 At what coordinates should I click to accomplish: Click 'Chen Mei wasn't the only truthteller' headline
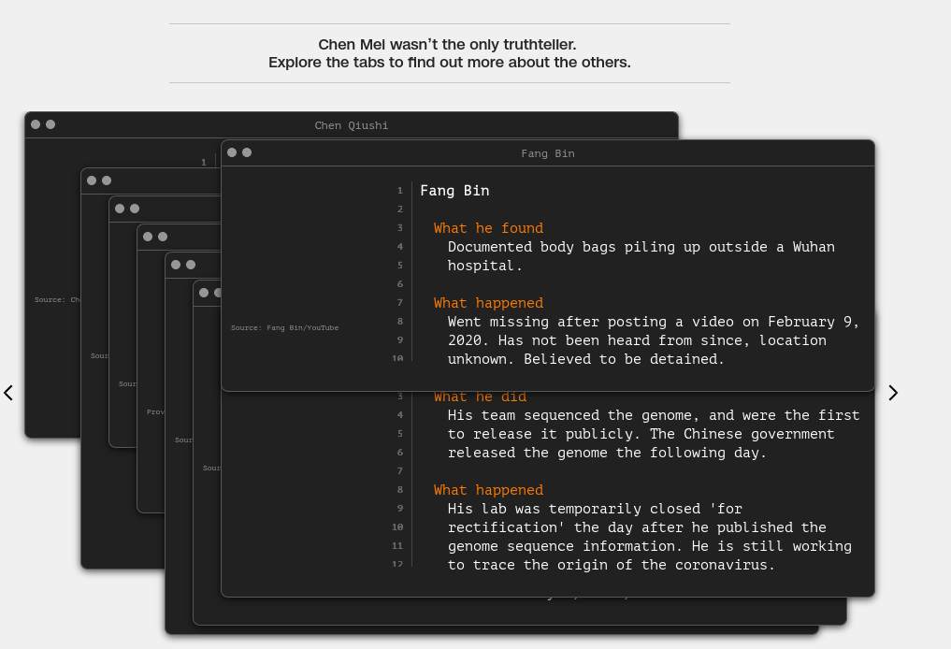(447, 44)
